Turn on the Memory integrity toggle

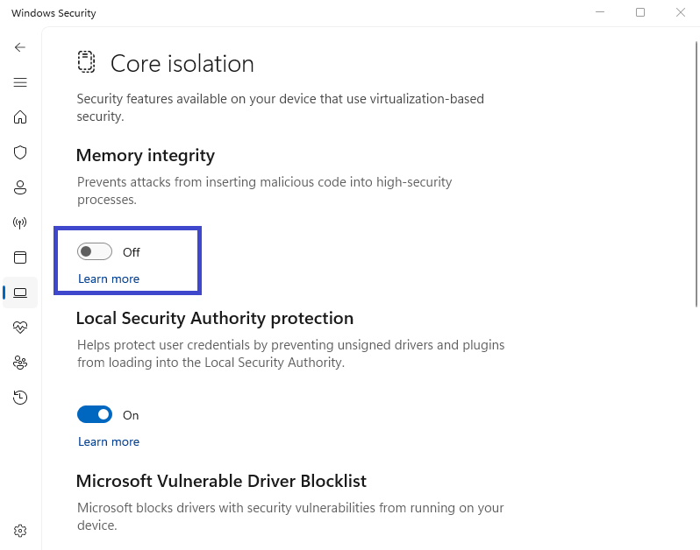coord(95,252)
